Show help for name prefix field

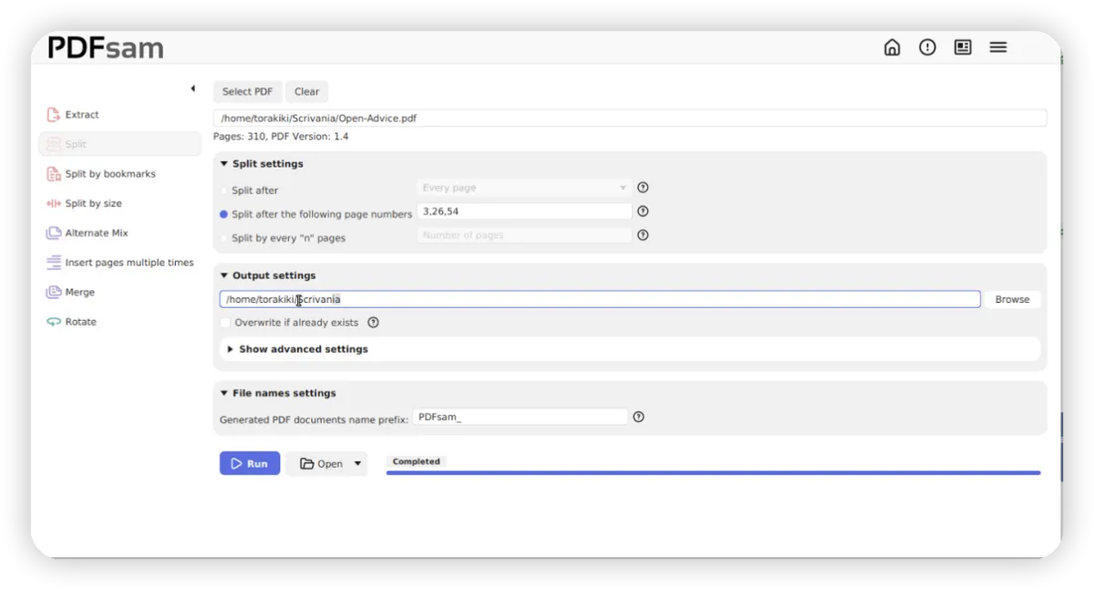tap(638, 417)
